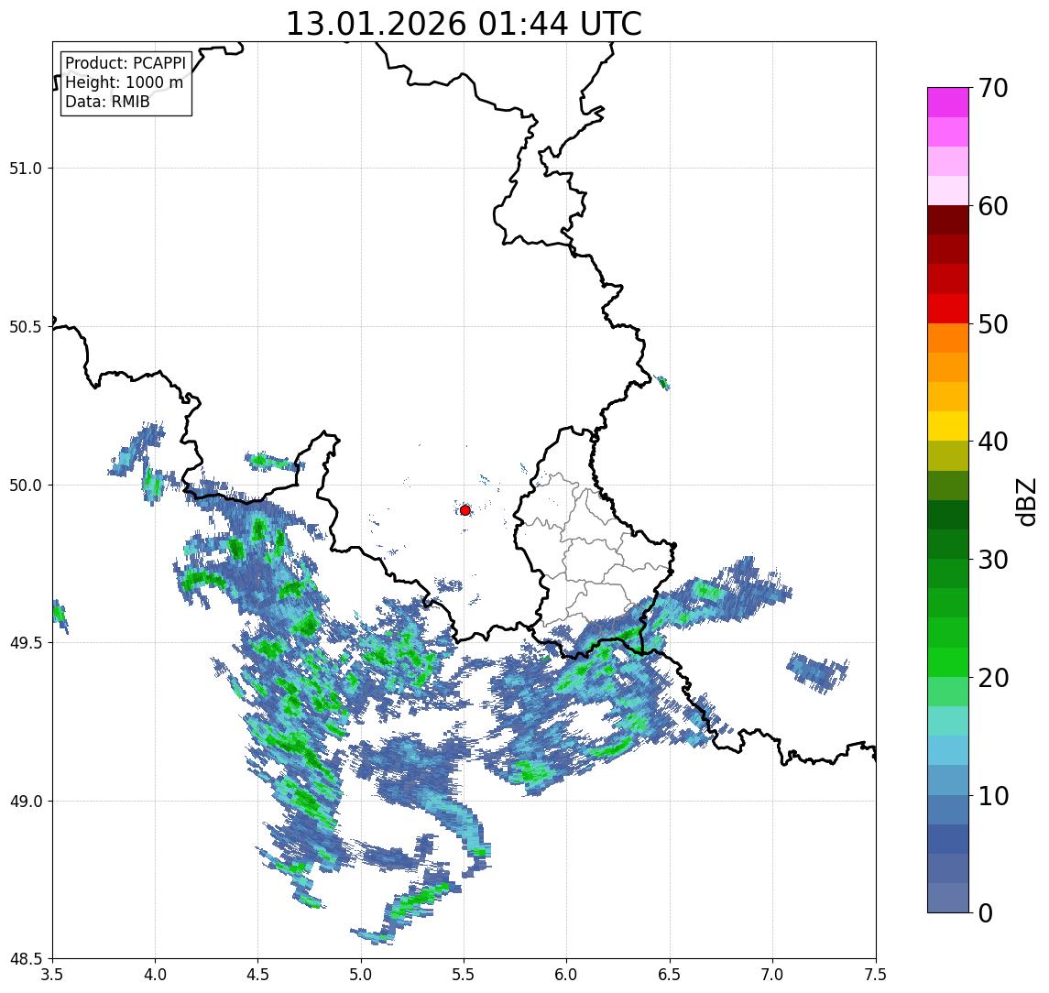Click the "Product: PCAPPI" legend line
The image size is (1049, 993).
click(x=126, y=63)
